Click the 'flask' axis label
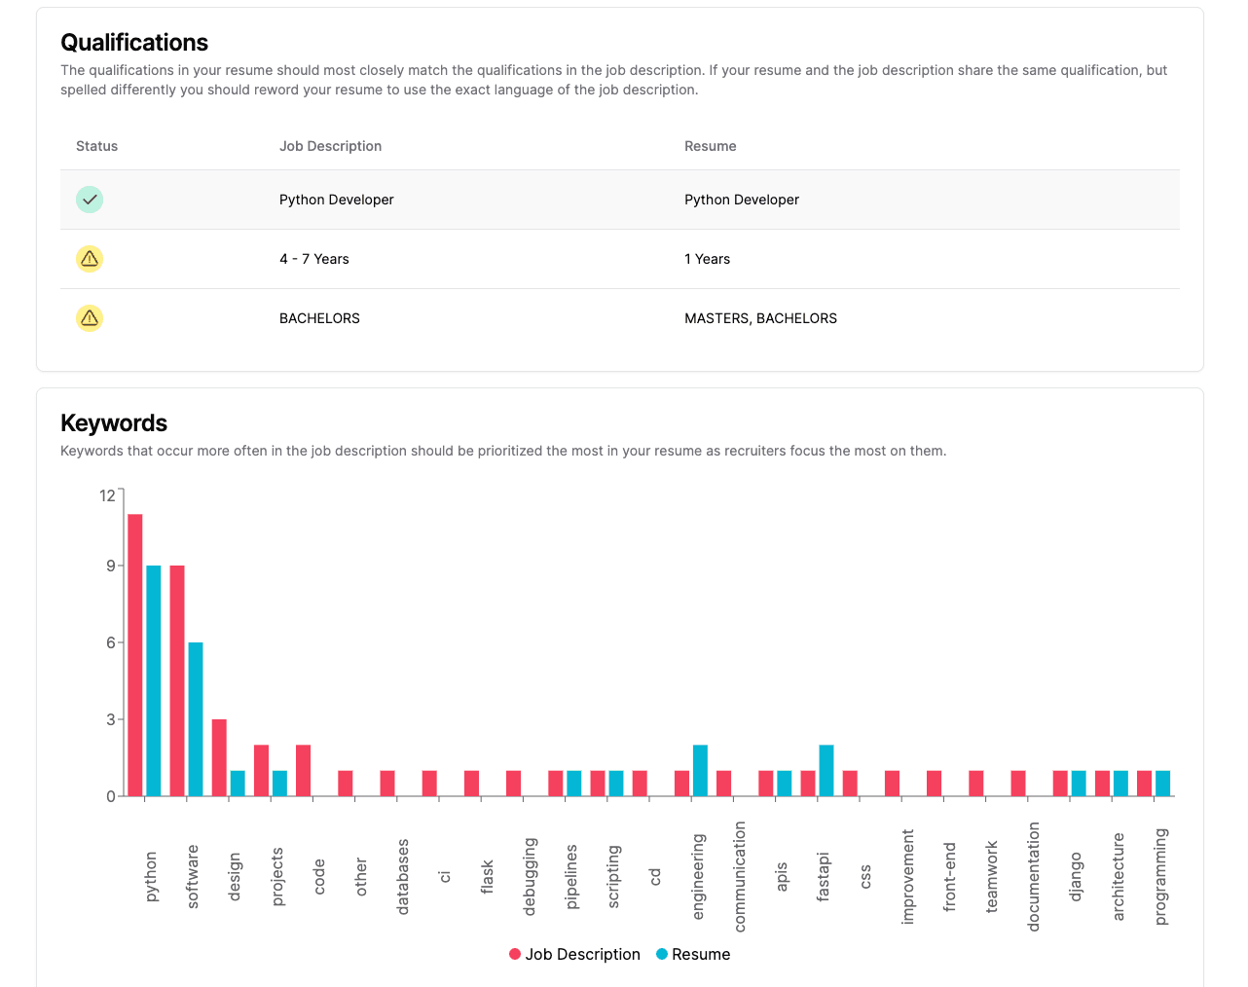The image size is (1248, 987). coord(488,877)
